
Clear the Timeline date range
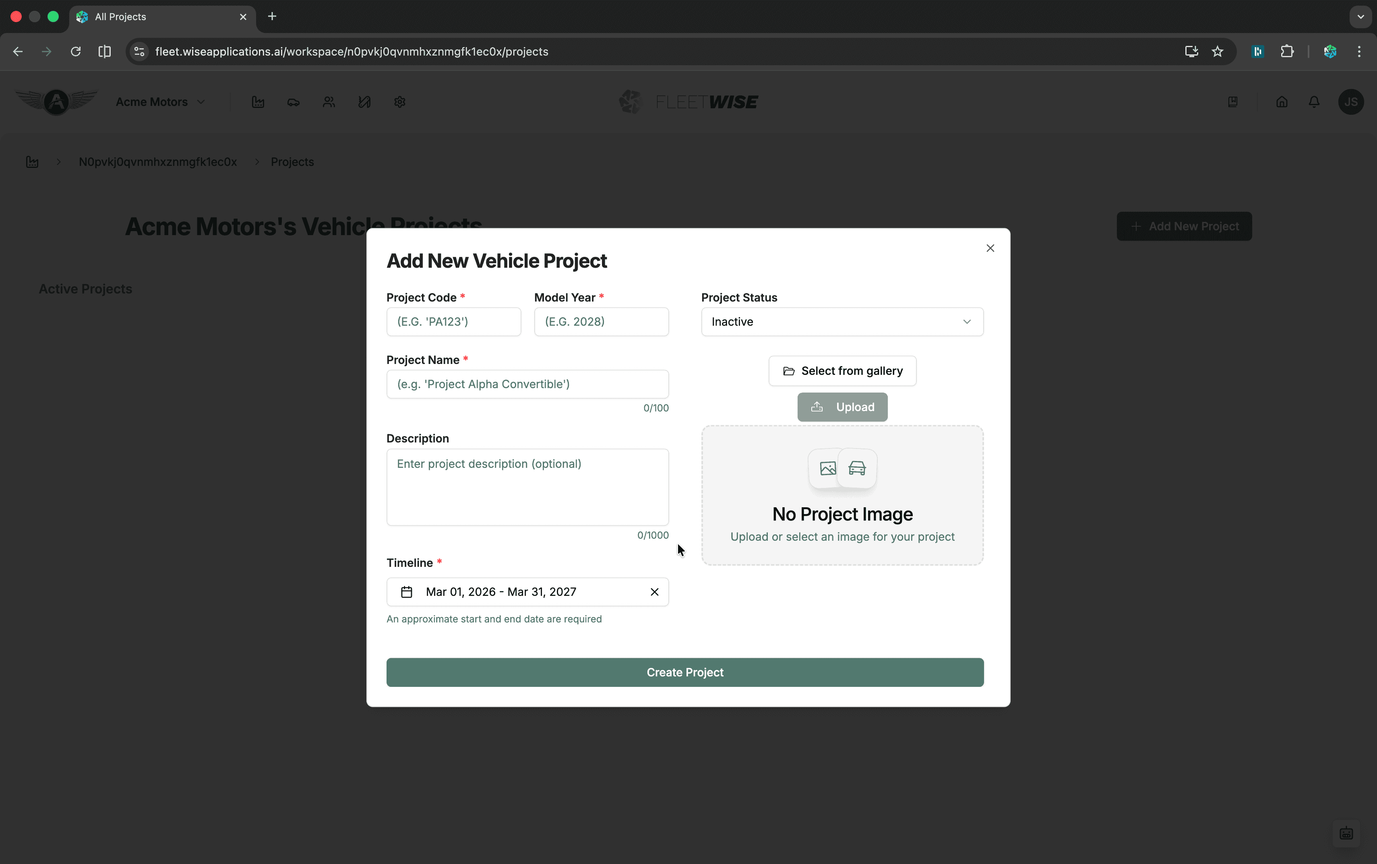click(x=654, y=592)
